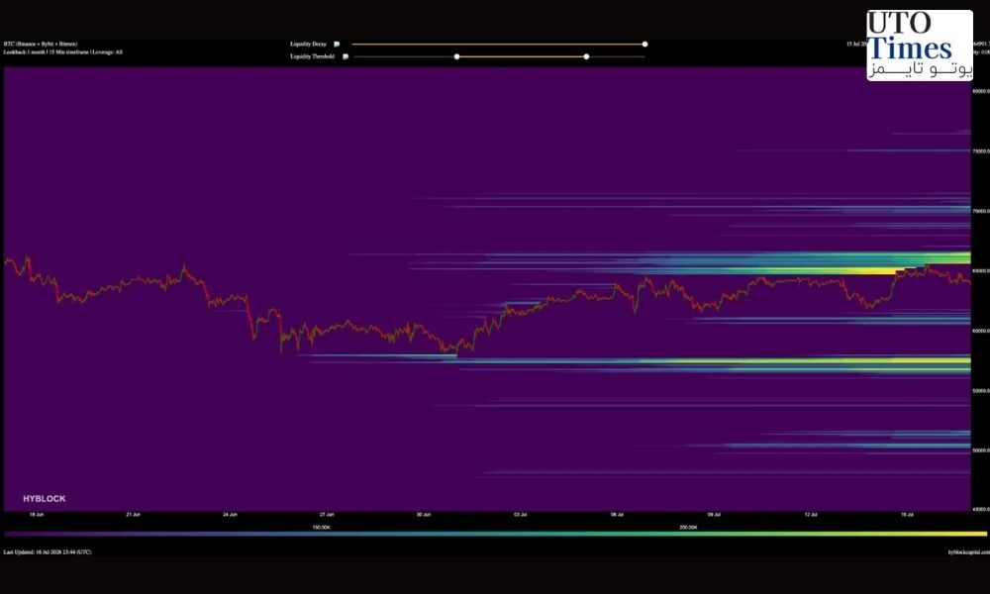This screenshot has height=594, width=990.
Task: Click the Liquidity Threshold info icon
Action: coord(346,56)
